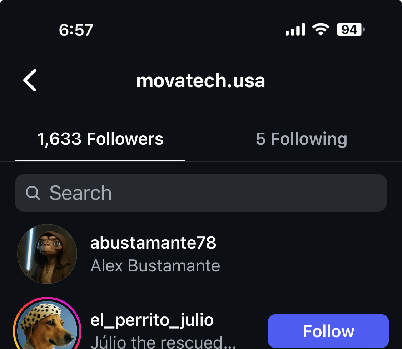Viewport: 402px width, 349px height.
Task: Tap the battery indicator showing 94
Action: 350,29
